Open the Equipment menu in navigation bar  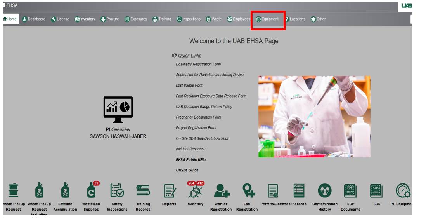tap(267, 19)
